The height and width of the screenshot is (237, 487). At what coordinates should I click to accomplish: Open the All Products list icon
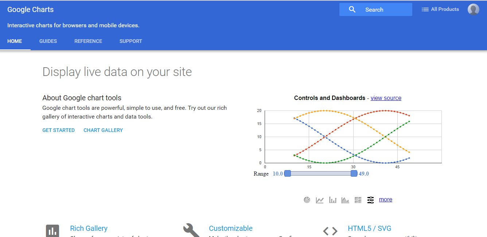[x=425, y=9]
